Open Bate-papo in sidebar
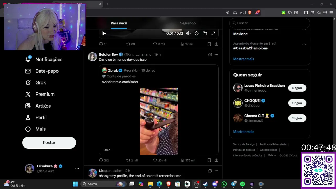Viewport: 336px width, 189px height. 42,71
